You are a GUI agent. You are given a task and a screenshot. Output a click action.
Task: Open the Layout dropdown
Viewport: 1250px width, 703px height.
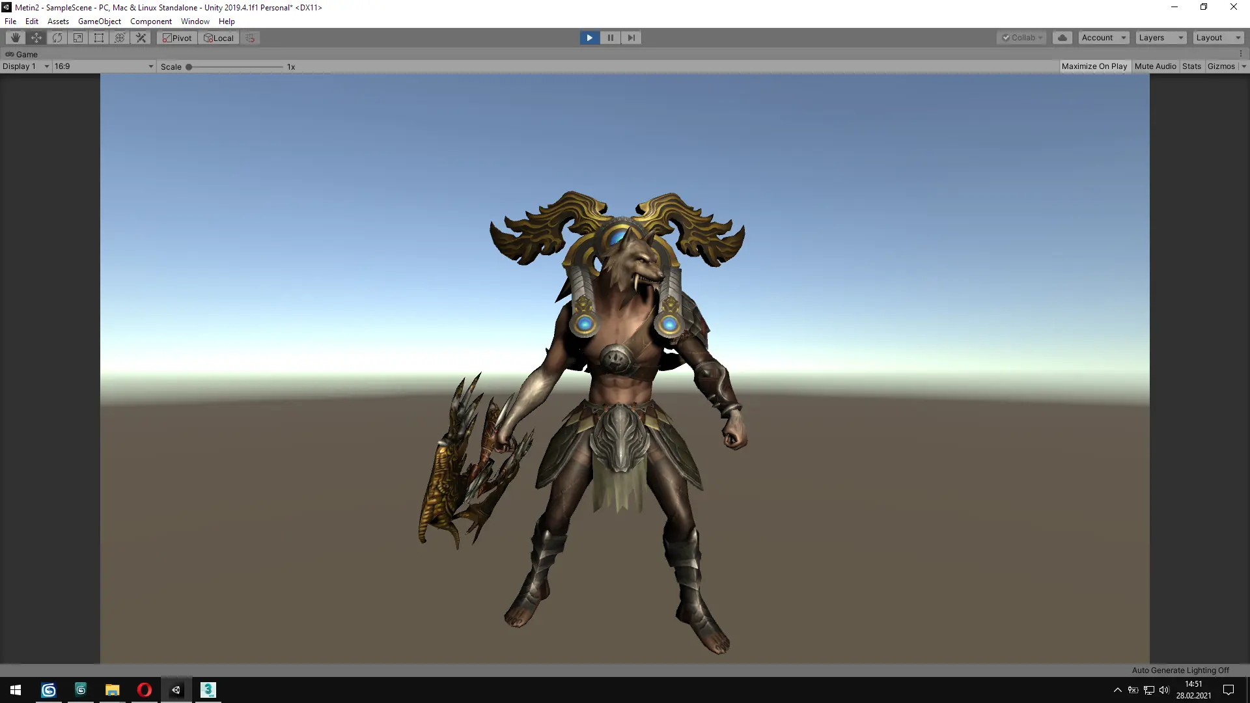1218,38
